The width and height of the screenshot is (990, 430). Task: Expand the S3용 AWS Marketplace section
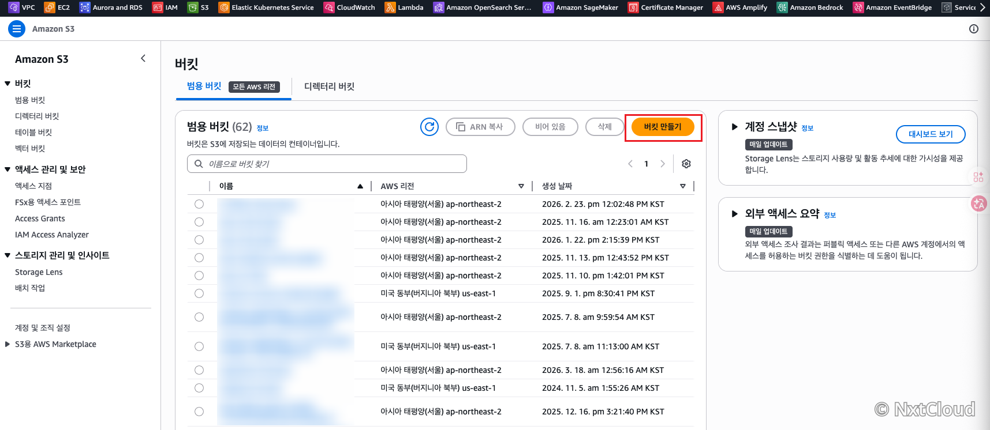(x=8, y=344)
